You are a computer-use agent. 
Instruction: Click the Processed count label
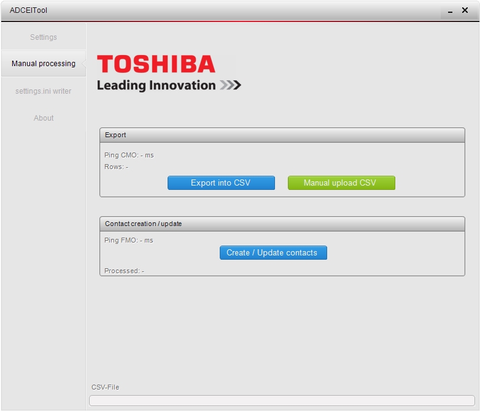click(124, 271)
